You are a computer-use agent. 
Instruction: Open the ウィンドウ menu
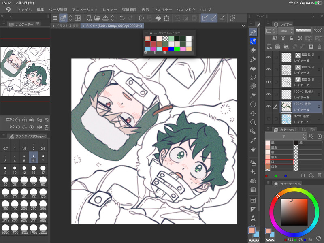(186, 10)
